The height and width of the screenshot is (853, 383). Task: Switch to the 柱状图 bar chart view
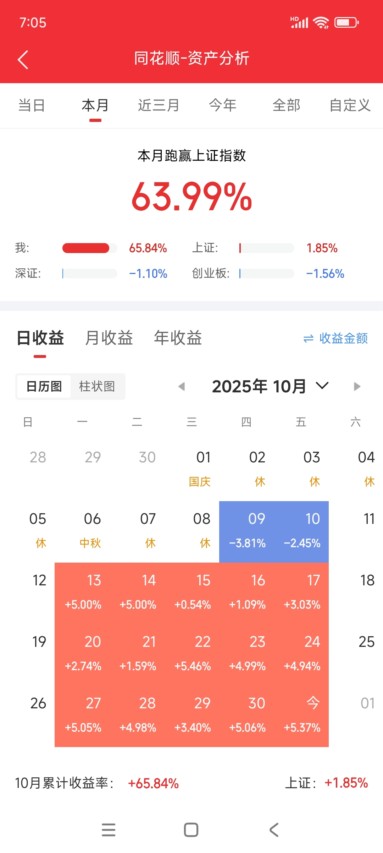pyautogui.click(x=97, y=386)
